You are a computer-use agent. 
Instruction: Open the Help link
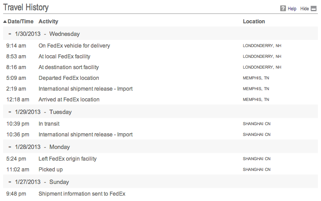pos(292,9)
